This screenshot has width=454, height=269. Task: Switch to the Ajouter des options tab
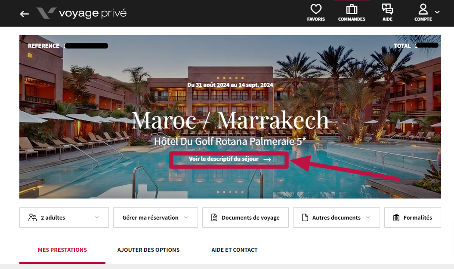(x=148, y=250)
